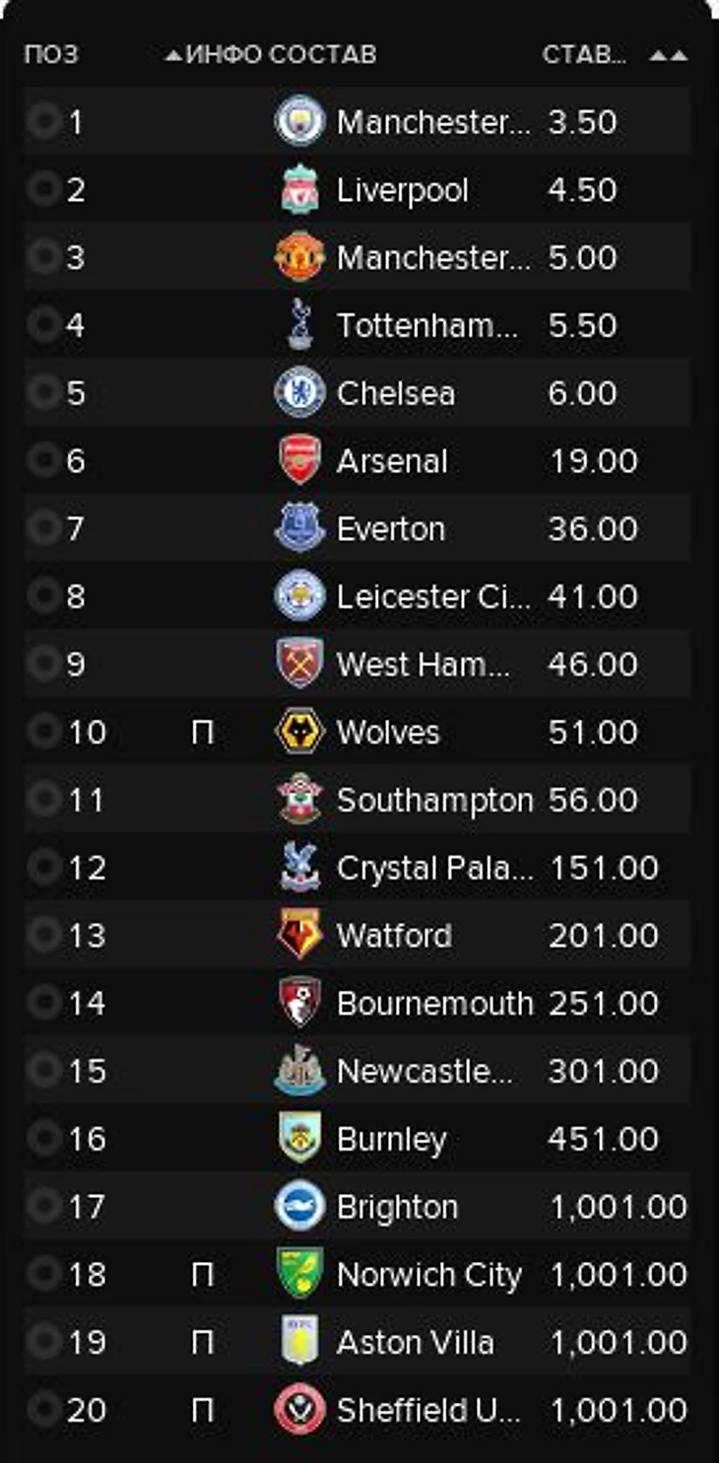Click the СОСТАВ column header
The height and width of the screenshot is (1463, 719).
coord(322,54)
